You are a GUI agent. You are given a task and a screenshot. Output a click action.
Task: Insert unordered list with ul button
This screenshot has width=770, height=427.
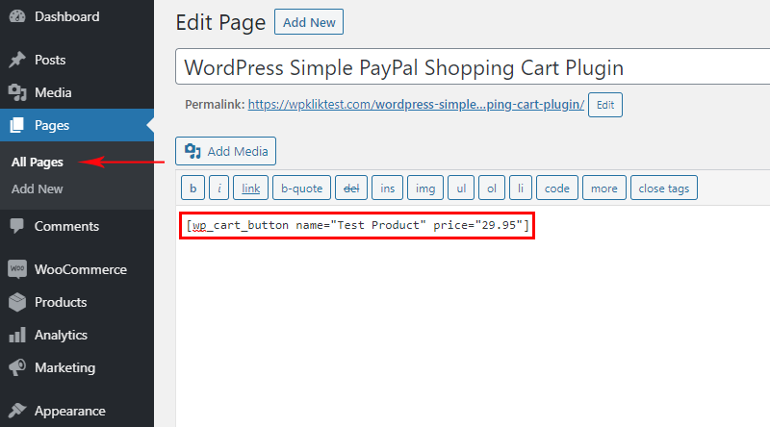point(461,188)
